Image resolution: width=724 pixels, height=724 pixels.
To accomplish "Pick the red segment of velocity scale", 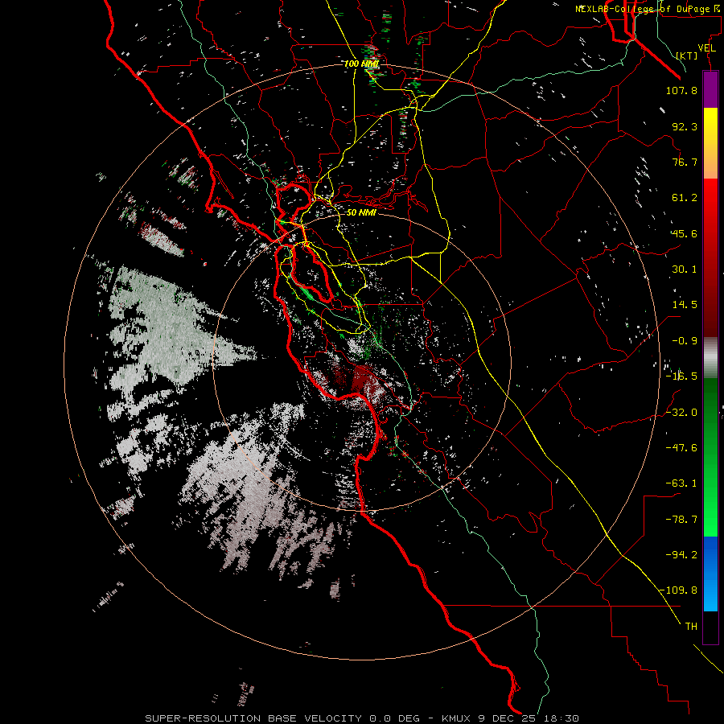I will point(710,257).
